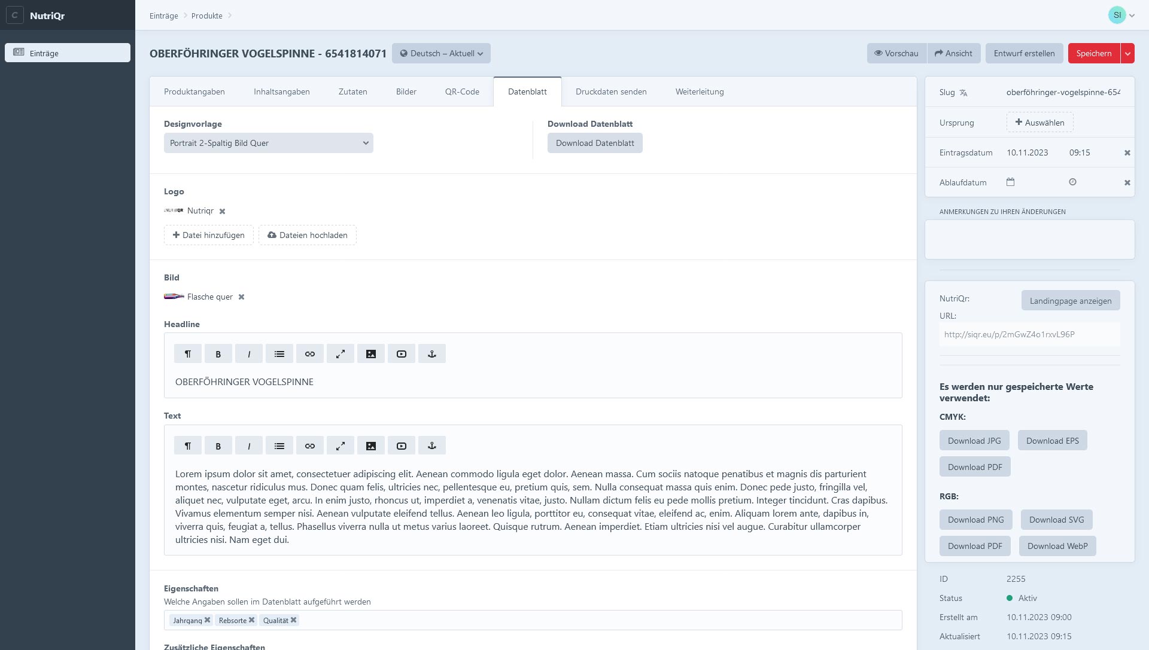Click video embed icon in Text editor

pos(402,446)
